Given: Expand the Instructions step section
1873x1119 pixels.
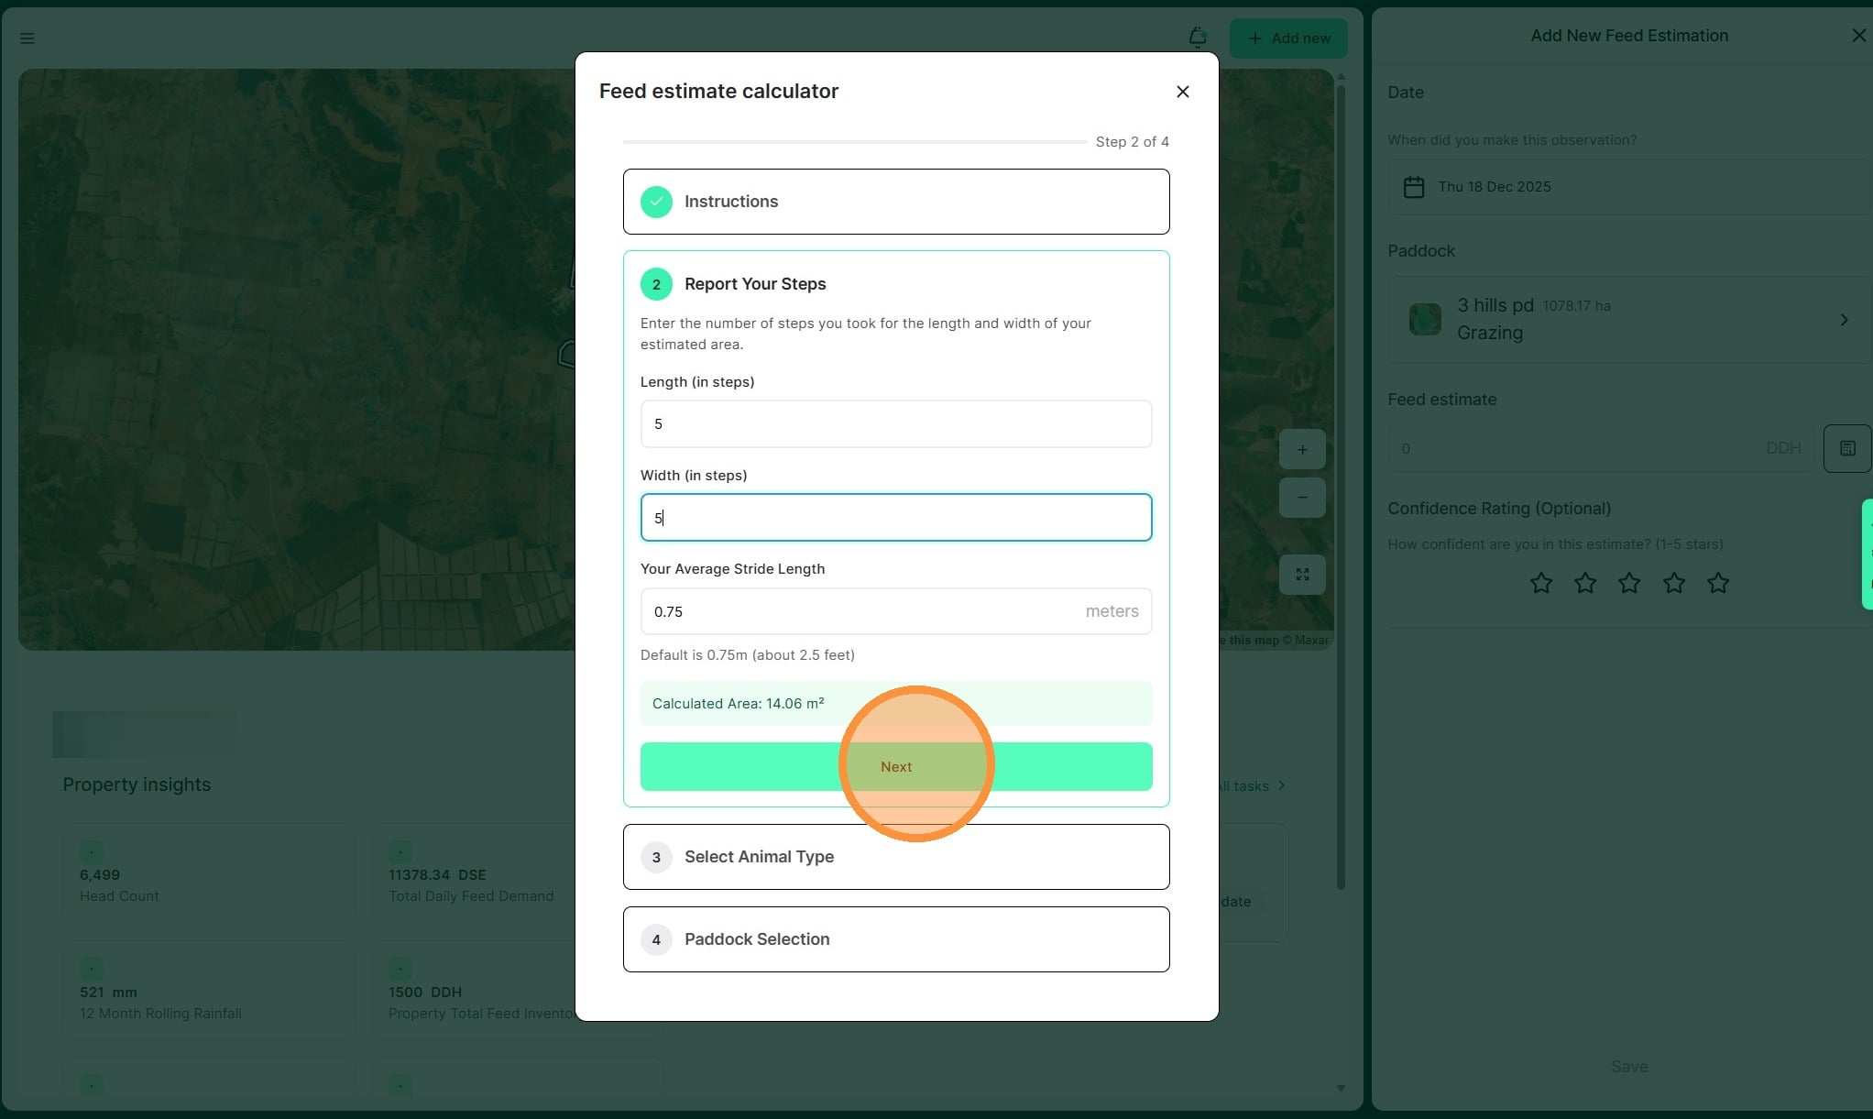Looking at the screenshot, I should click(x=895, y=202).
